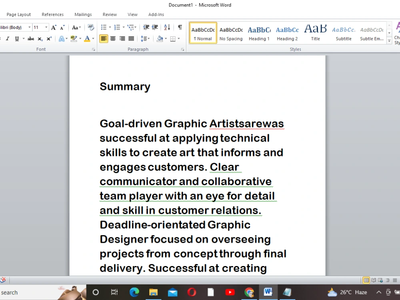Launch Opera browser from taskbar

click(192, 292)
